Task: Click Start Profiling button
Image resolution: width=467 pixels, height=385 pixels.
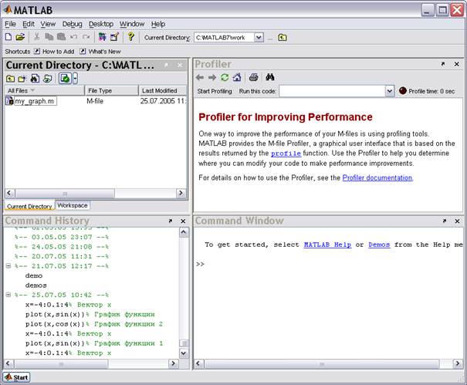Action: pyautogui.click(x=215, y=91)
